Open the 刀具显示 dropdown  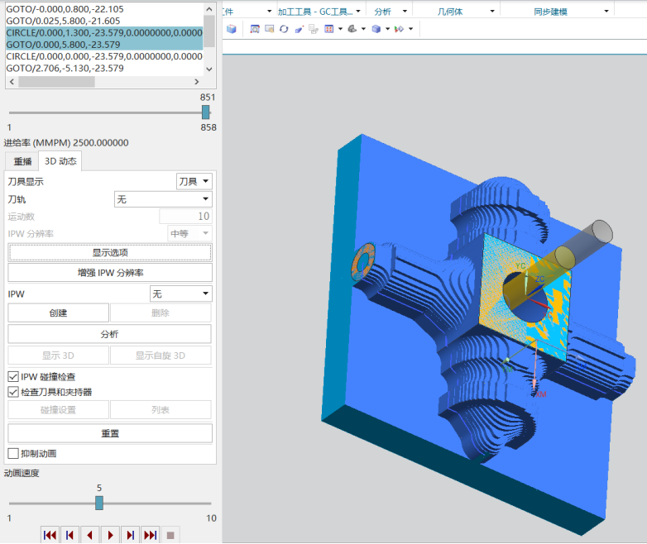[x=194, y=181]
